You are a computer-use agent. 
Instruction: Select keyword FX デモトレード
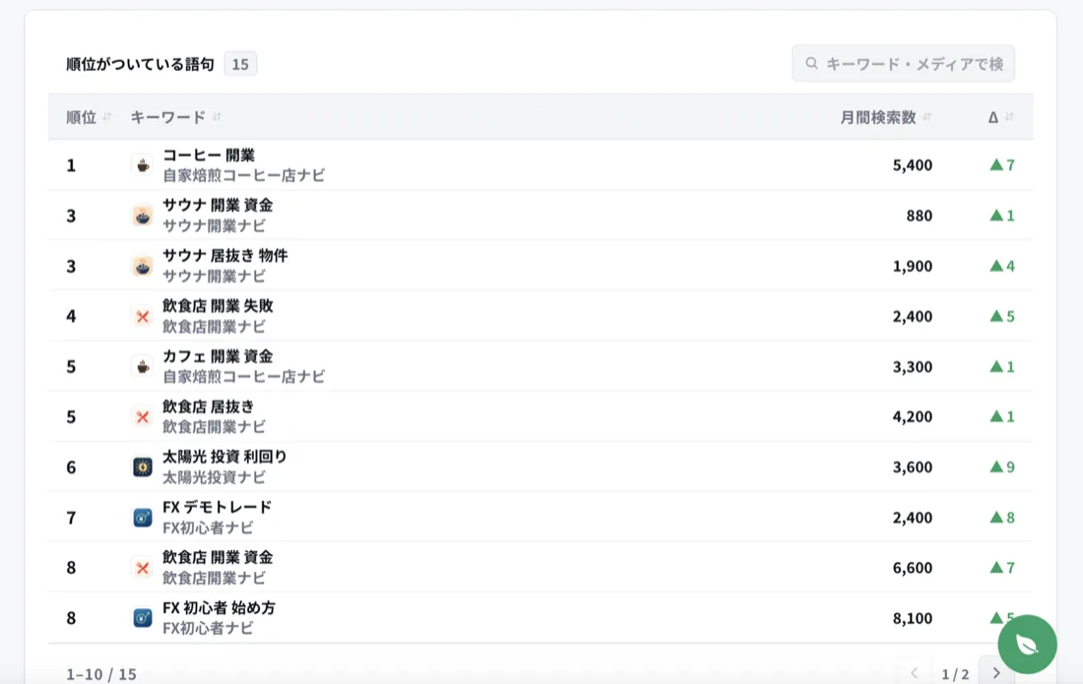click(x=217, y=507)
